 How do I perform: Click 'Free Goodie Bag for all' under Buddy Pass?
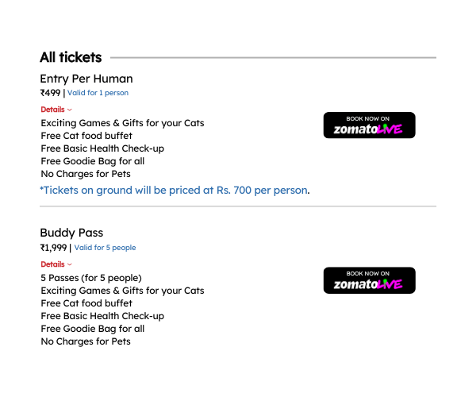pyautogui.click(x=93, y=329)
